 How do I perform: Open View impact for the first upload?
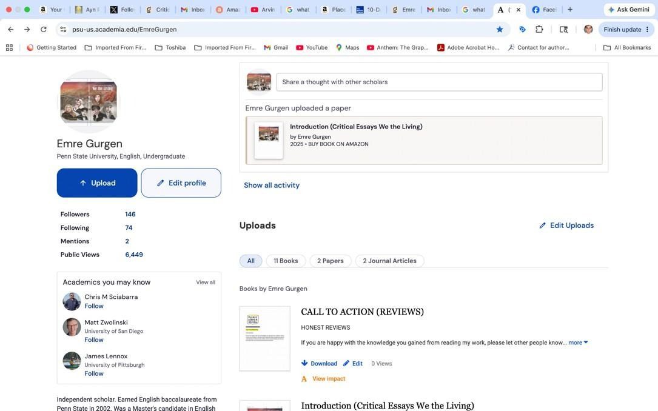click(324, 379)
